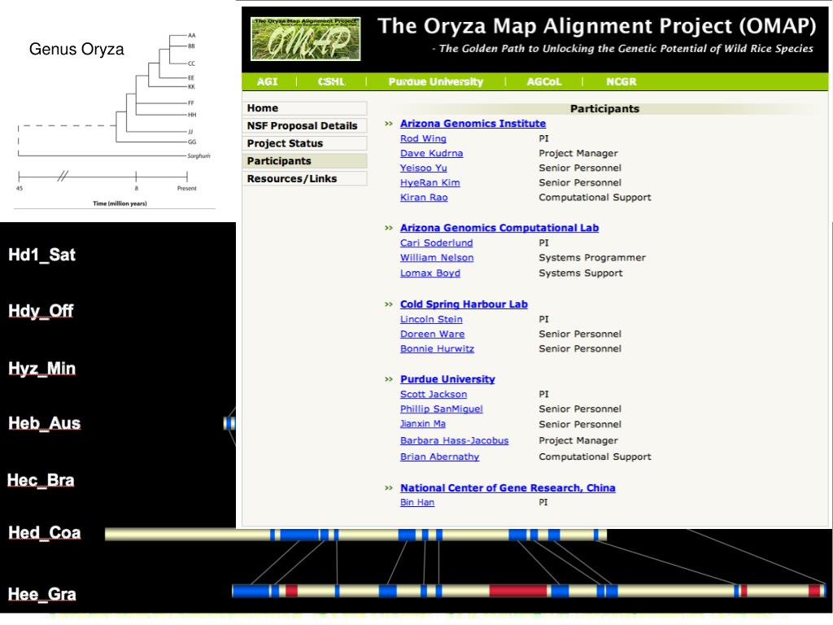Select the Participants sidebar item
833x625 pixels.
point(304,161)
